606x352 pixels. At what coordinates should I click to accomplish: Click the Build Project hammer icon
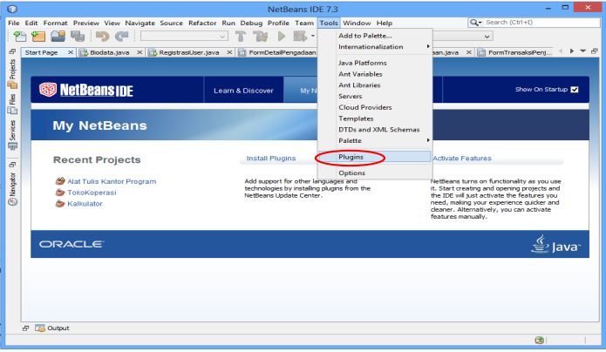241,37
